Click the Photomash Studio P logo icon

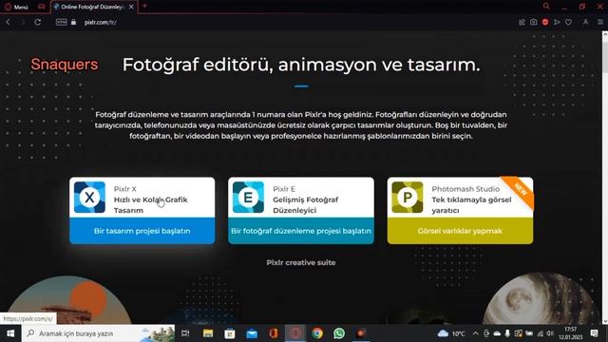tap(408, 198)
